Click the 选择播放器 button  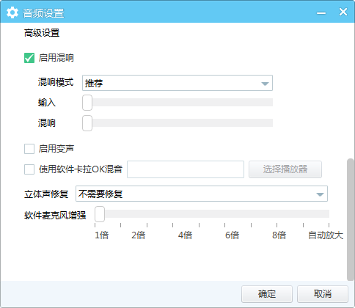point(285,169)
